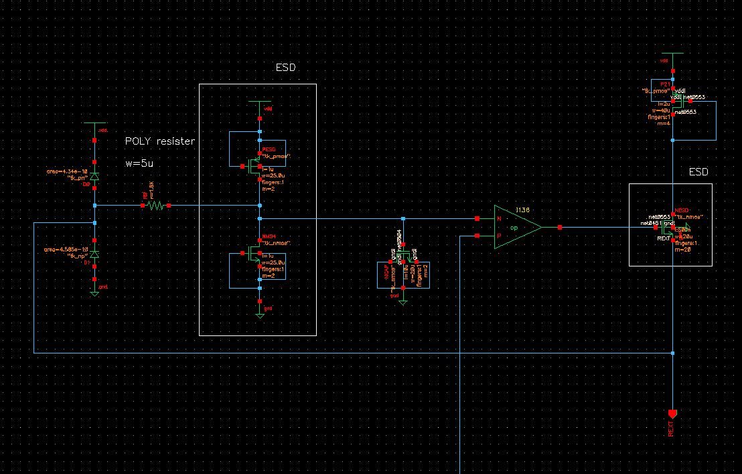This screenshot has width=742, height=474.
Task: Click the red REXT pin symbol
Action: (x=672, y=414)
